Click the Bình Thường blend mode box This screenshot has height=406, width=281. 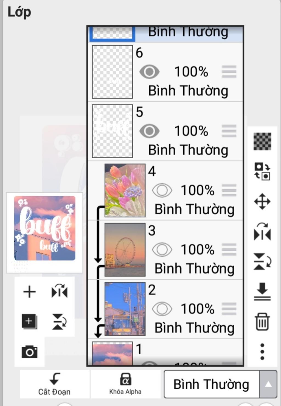(x=211, y=384)
